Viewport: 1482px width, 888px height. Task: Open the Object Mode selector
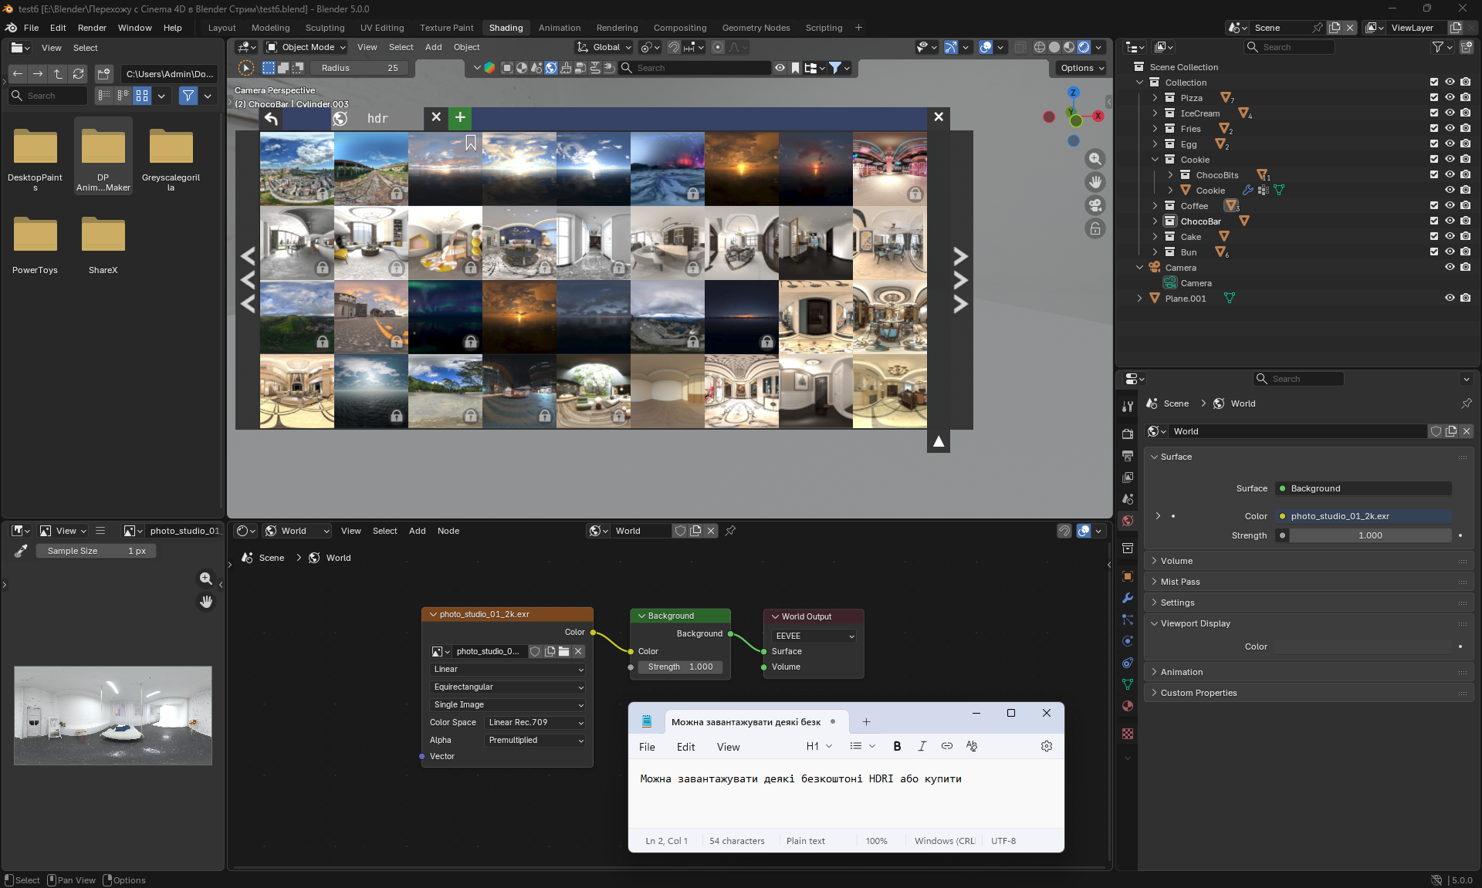pos(306,47)
